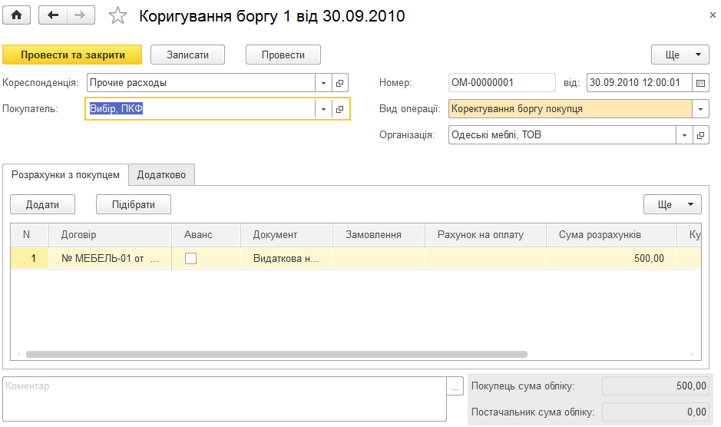Add a row with Додати button
The image size is (721, 427).
click(42, 205)
